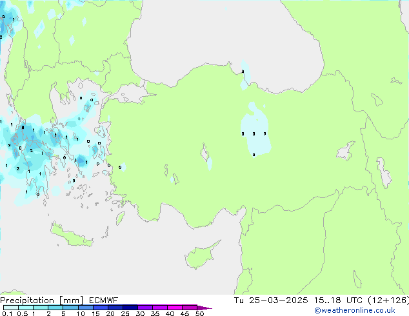The height and width of the screenshot is (316, 409).
Task: Click the '25' legend scale label
Action: coord(125,313)
